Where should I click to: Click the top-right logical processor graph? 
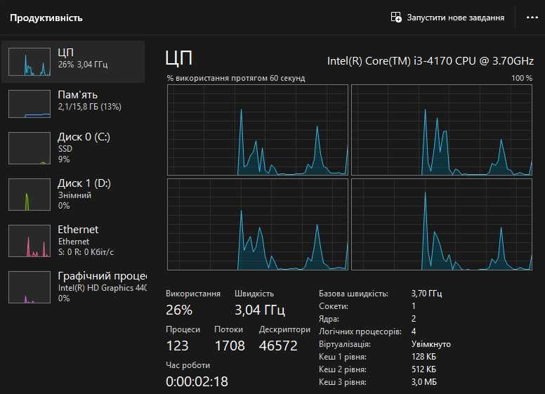click(442, 130)
